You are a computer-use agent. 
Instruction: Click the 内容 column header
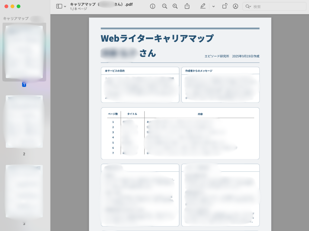[x=200, y=114]
